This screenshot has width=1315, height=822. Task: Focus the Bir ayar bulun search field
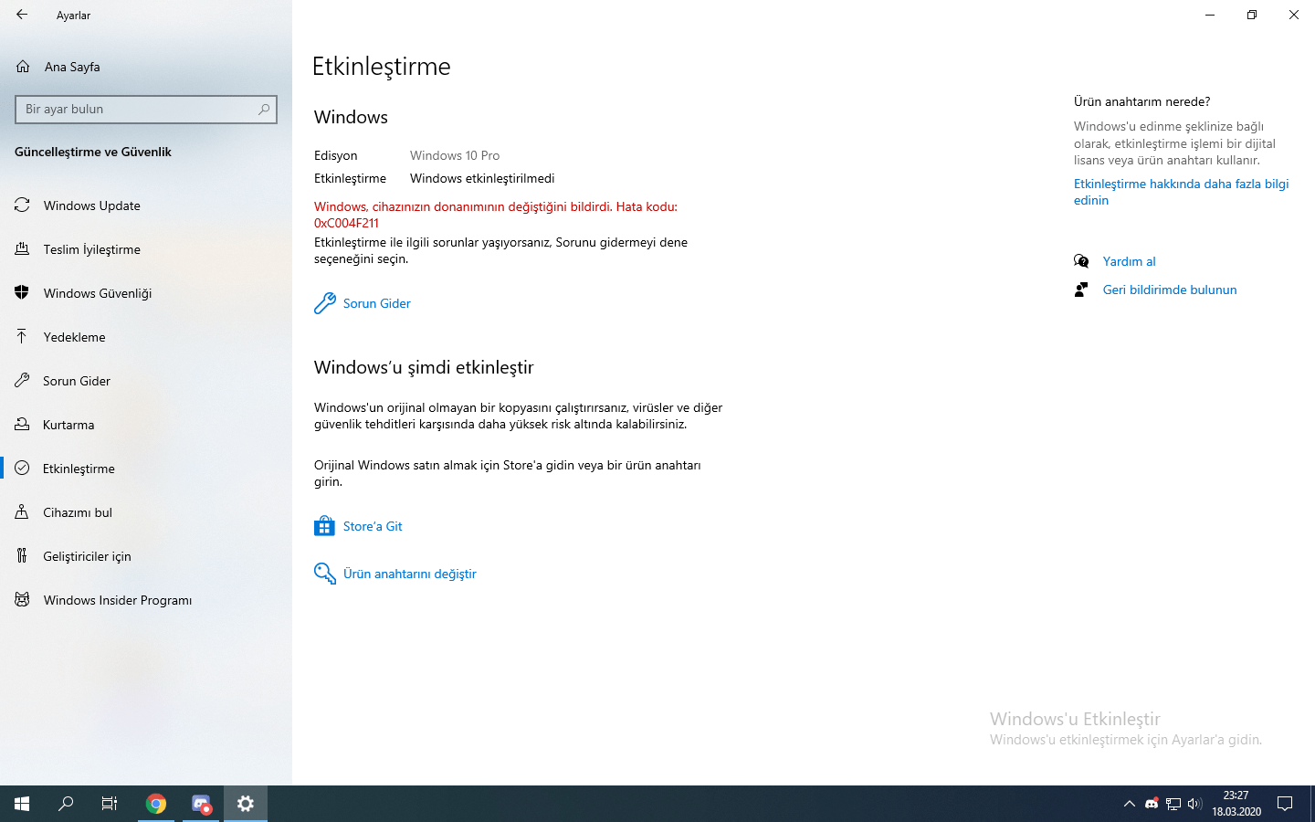point(146,110)
